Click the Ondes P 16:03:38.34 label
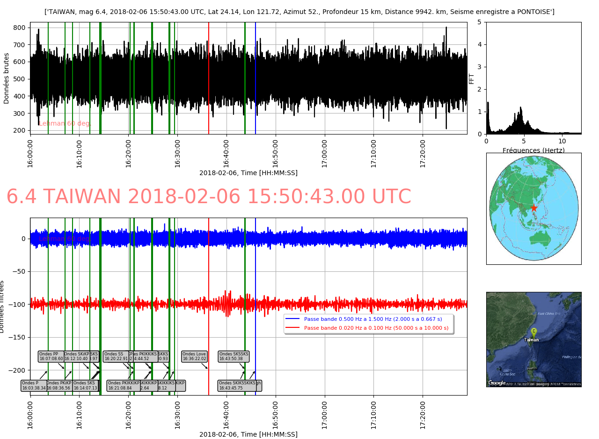 point(34,385)
